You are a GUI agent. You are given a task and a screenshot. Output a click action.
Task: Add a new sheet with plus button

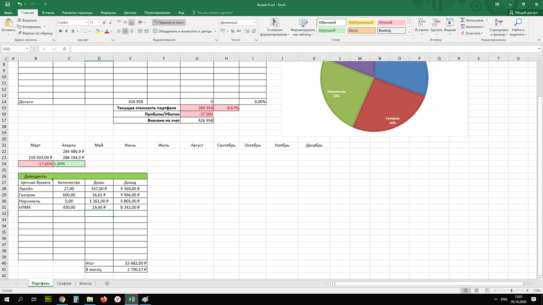[107, 283]
